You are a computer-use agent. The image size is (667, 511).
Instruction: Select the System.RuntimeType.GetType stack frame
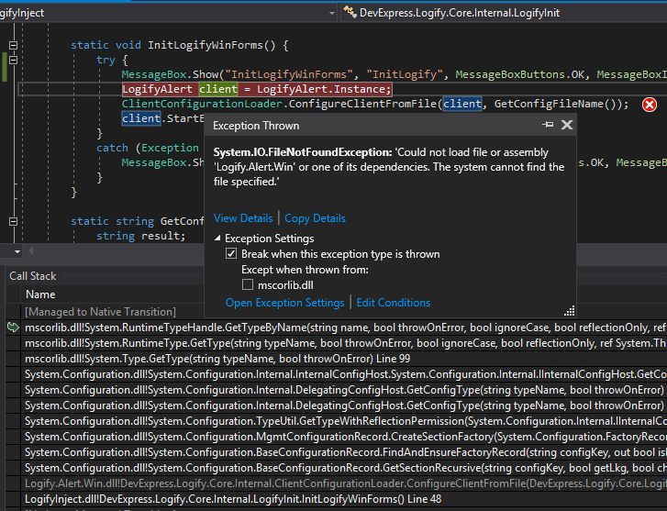pos(344,343)
